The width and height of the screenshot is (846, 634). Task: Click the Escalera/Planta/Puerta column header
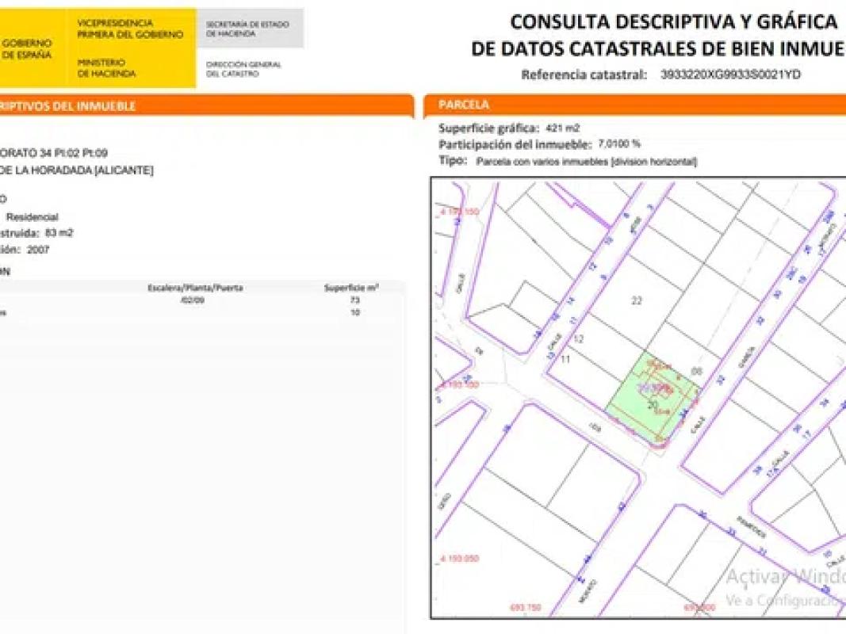(195, 288)
